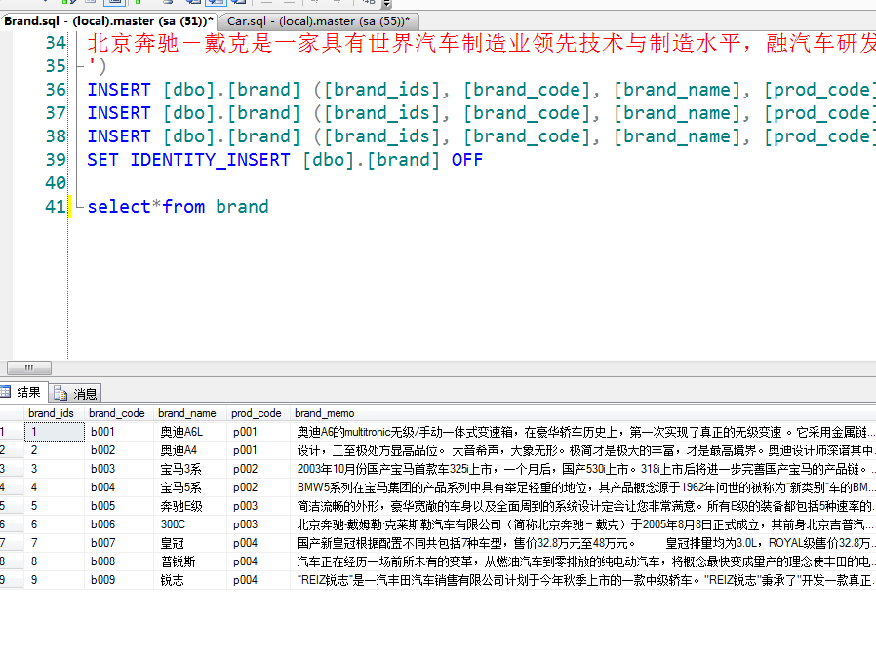This screenshot has height=658, width=876.
Task: Select the b003 brand_code cell
Action: coord(119,469)
